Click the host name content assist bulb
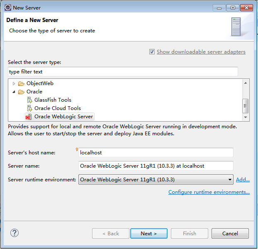The width and height of the screenshot is (258, 249). (x=77, y=149)
